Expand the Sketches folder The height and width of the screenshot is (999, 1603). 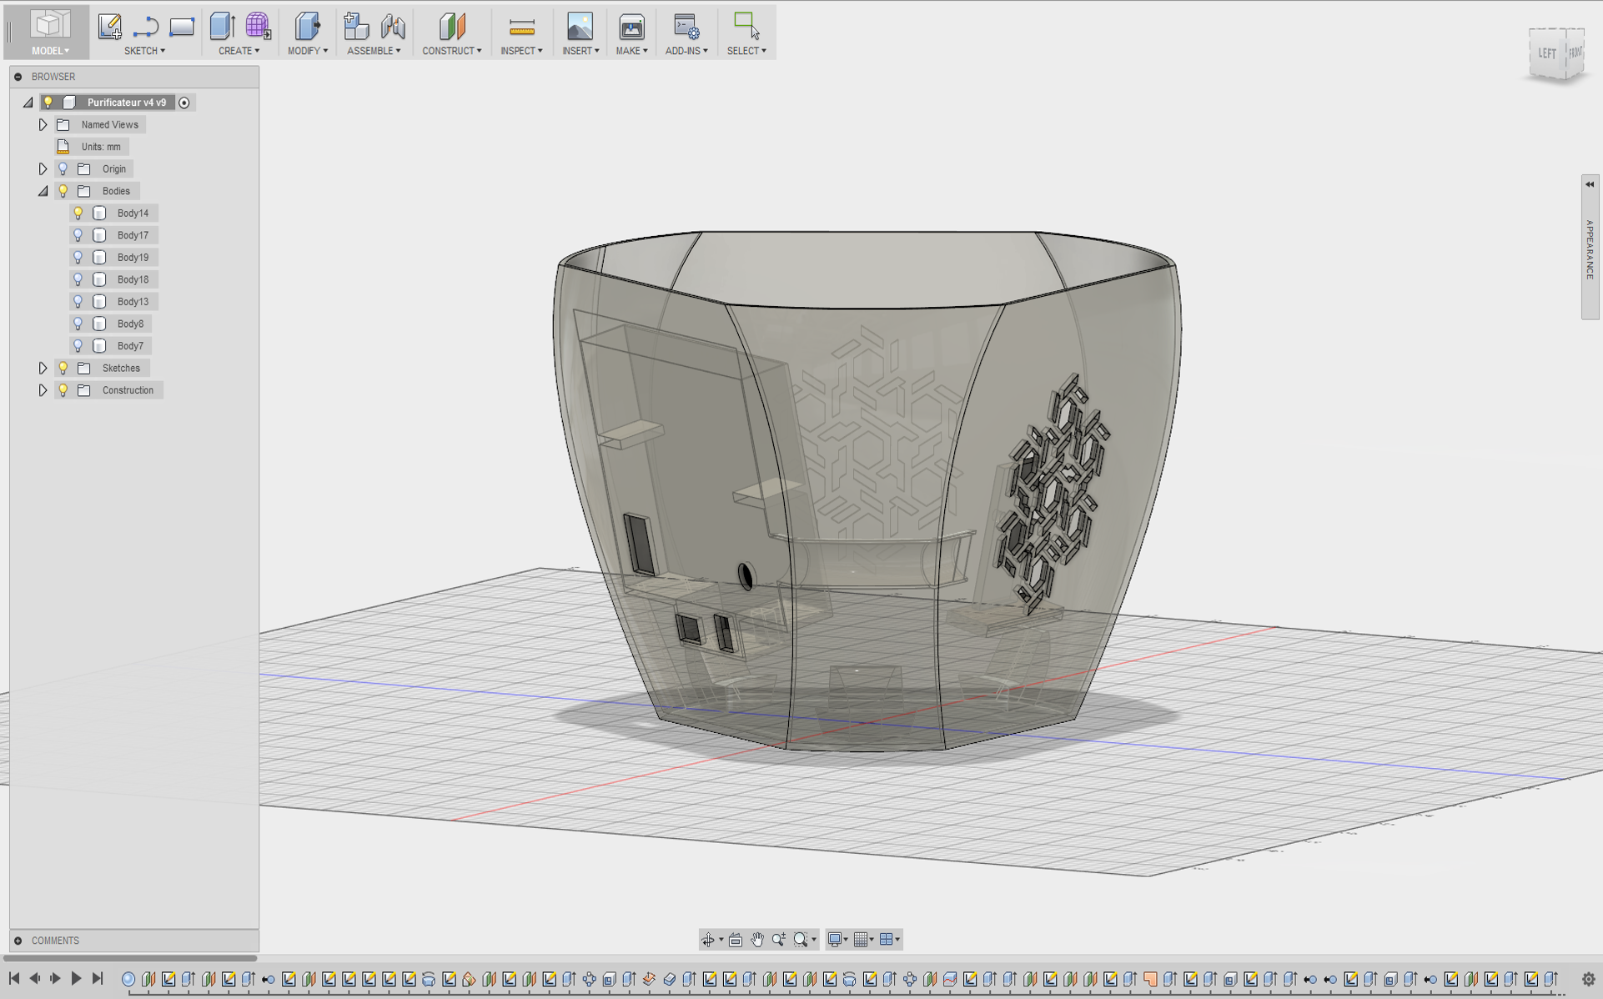[43, 367]
